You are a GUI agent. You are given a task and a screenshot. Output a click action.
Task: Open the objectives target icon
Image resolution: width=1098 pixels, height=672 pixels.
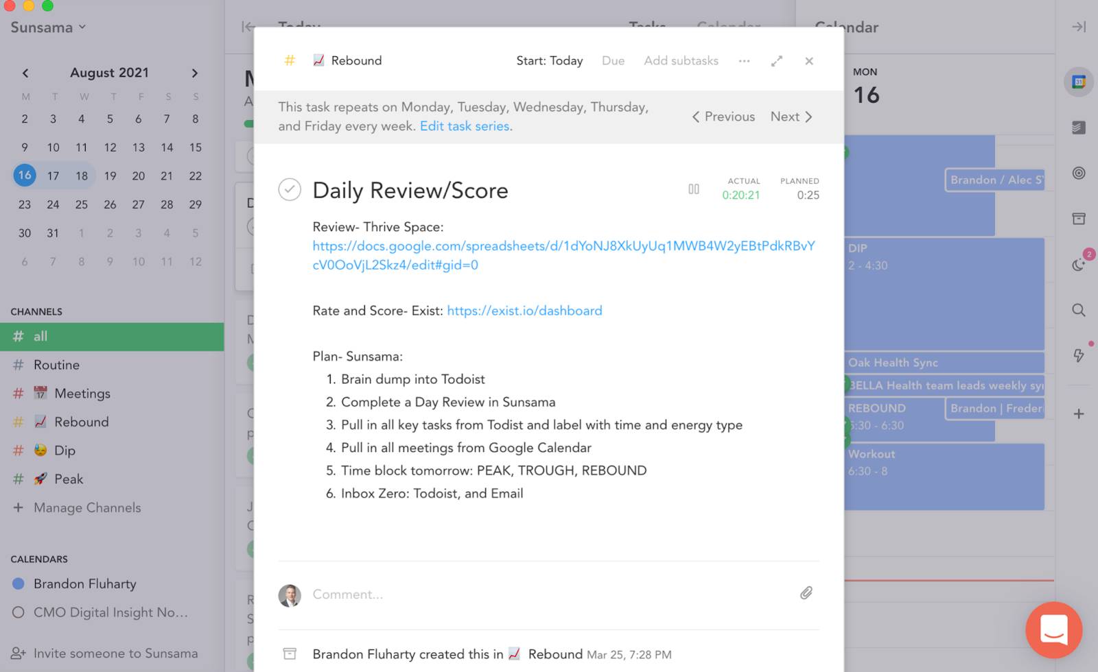[x=1079, y=173]
